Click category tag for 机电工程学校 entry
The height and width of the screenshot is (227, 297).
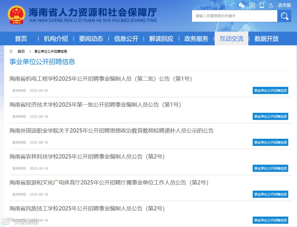click(x=270, y=90)
